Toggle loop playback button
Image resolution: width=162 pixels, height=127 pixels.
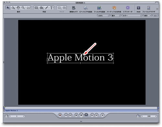[x=86, y=115]
